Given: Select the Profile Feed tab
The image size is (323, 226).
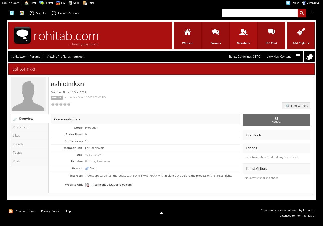Looking at the screenshot, I should pyautogui.click(x=29, y=127).
